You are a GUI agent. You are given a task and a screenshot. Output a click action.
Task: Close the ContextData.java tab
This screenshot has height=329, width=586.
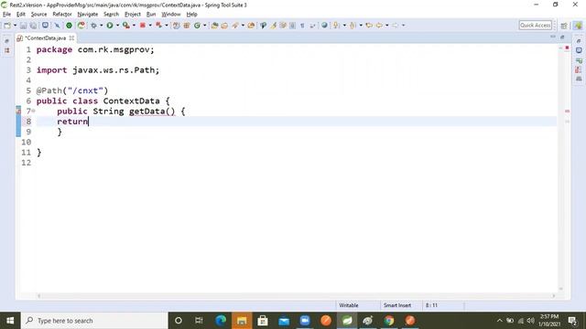[71, 38]
